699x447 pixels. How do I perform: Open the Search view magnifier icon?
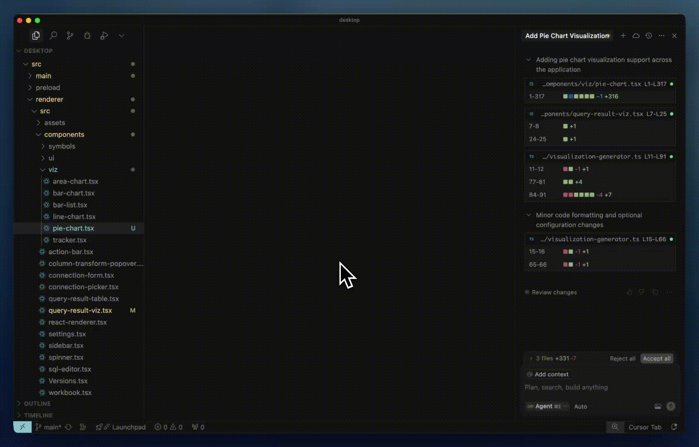53,36
